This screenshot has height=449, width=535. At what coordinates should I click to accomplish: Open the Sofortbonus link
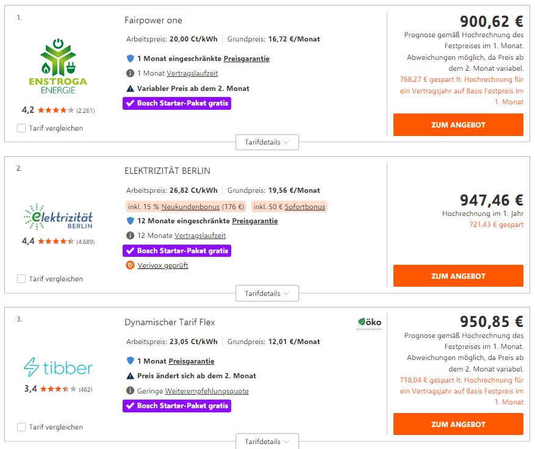point(306,207)
